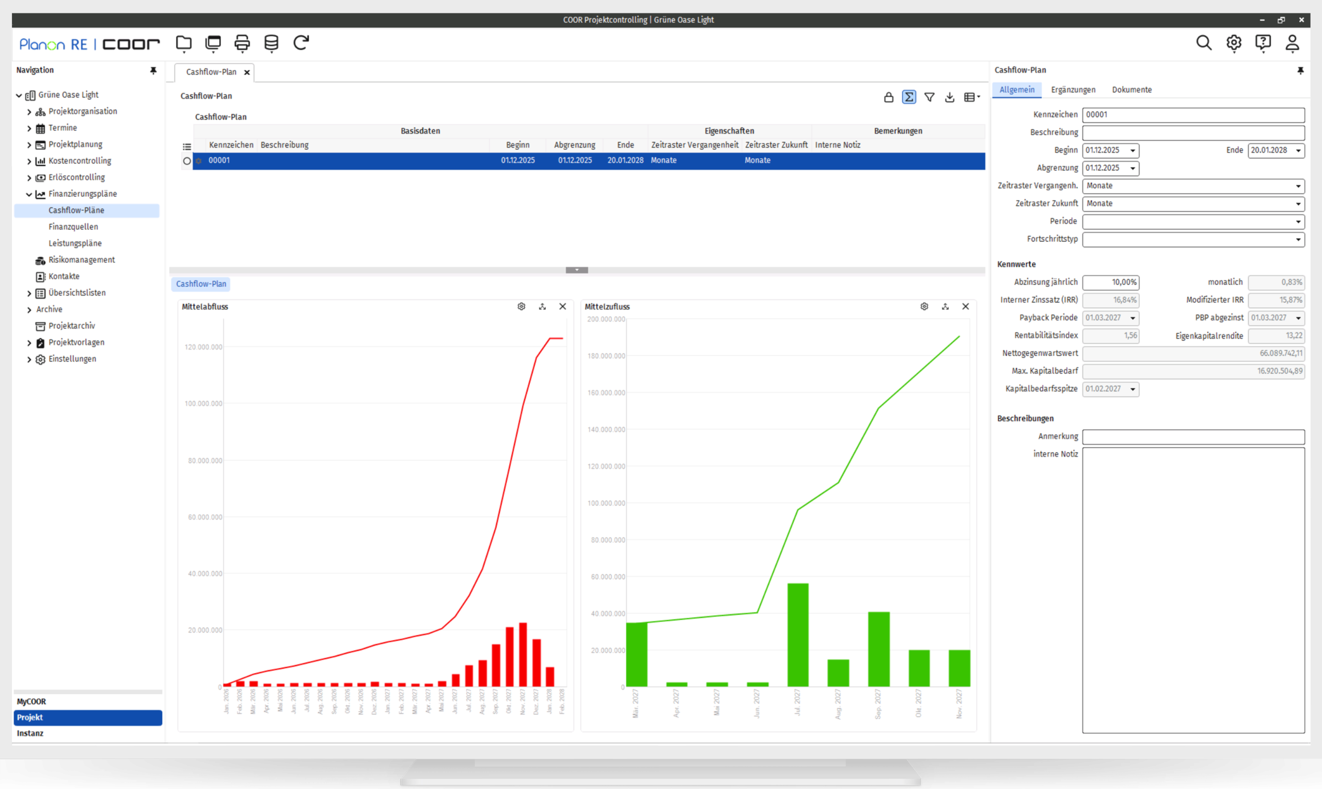The height and width of the screenshot is (789, 1322).
Task: Click the Anmerkung input field
Action: pos(1193,437)
